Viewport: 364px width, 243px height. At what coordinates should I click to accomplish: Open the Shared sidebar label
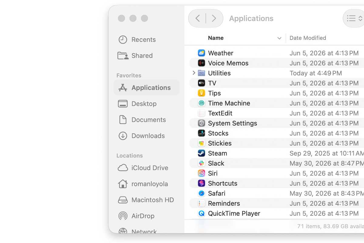click(142, 56)
